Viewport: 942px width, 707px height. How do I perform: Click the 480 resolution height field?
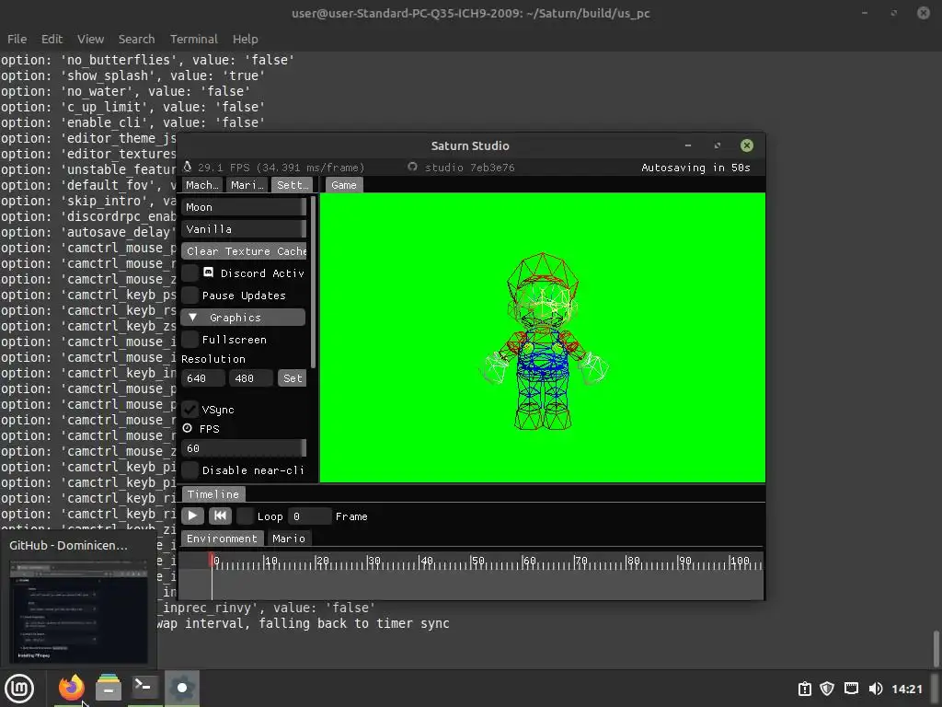251,378
